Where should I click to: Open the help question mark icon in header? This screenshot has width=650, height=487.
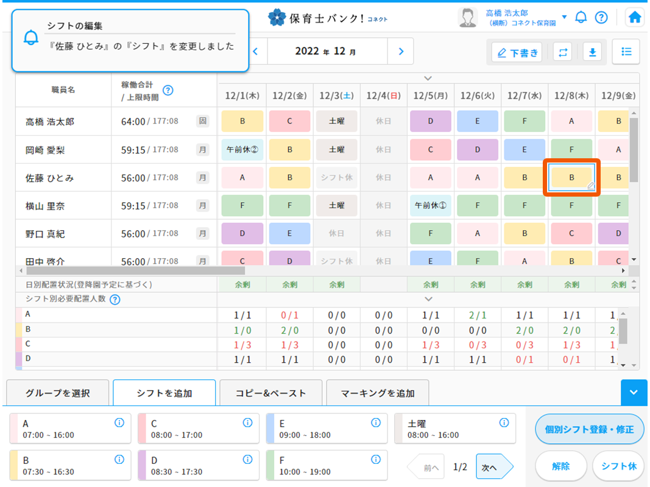(601, 18)
